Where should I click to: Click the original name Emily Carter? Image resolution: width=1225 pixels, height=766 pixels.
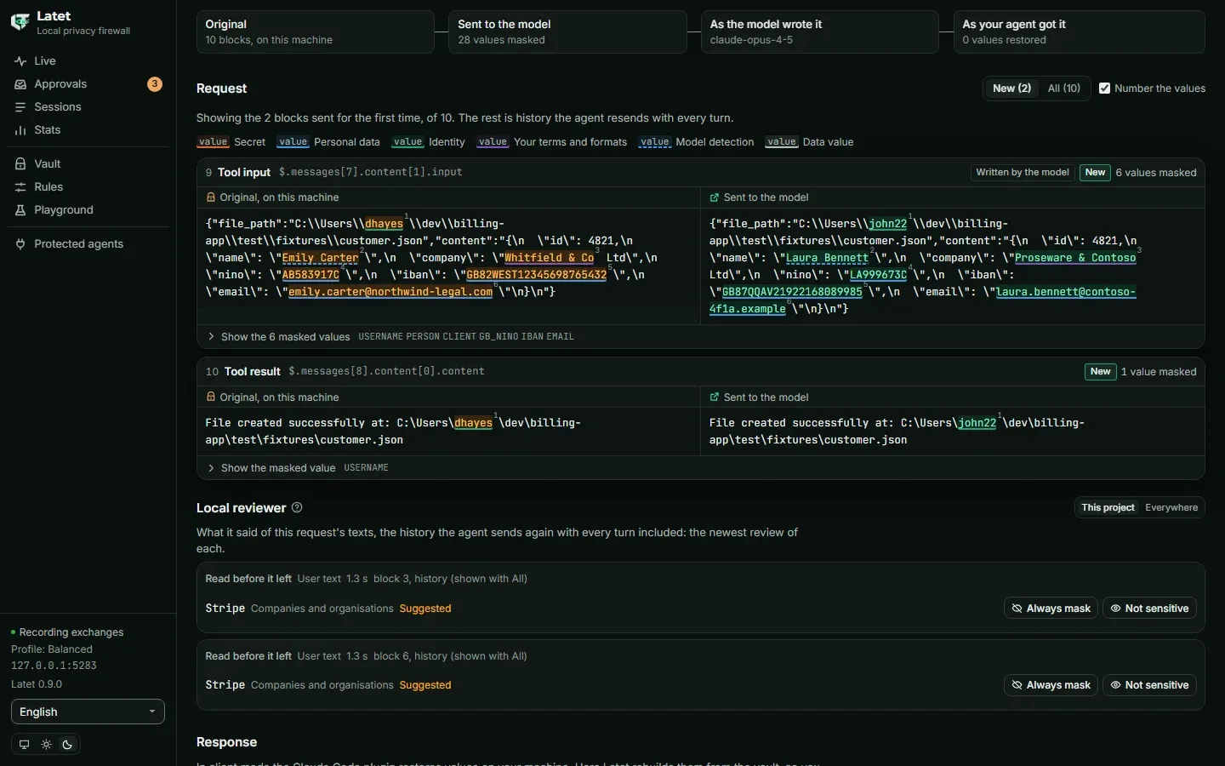click(x=320, y=258)
